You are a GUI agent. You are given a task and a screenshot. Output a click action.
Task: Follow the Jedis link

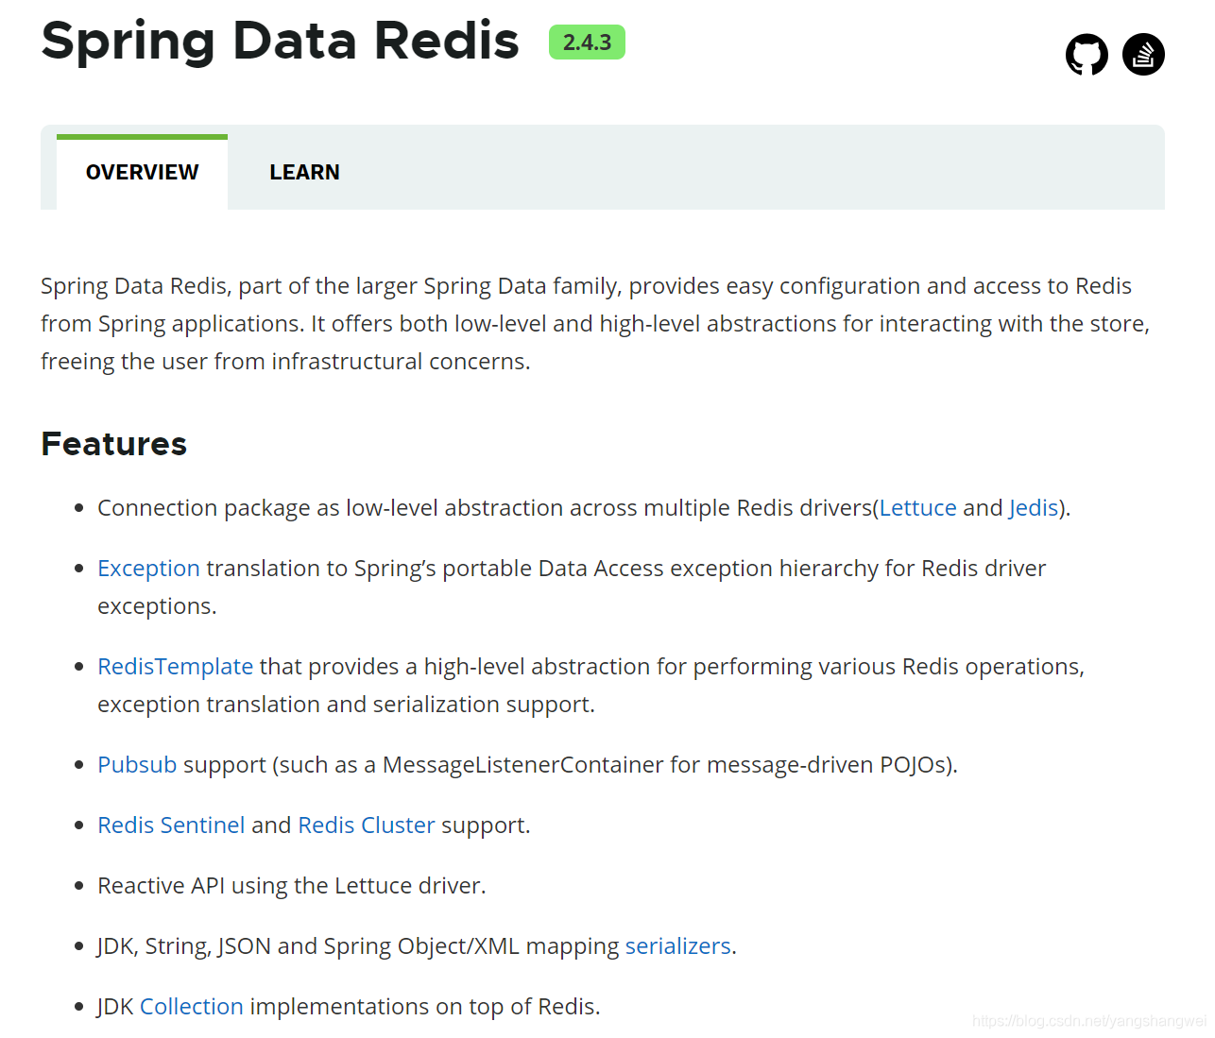(x=1033, y=508)
